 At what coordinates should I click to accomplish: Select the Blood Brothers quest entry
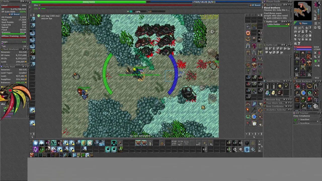[x=272, y=8]
